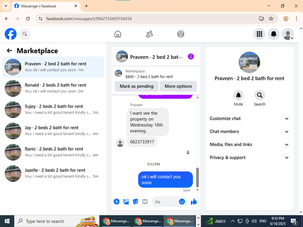This screenshot has width=303, height=227.
Task: Open a new browser tab
Action: pyautogui.click(x=86, y=6)
